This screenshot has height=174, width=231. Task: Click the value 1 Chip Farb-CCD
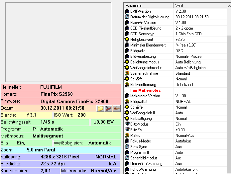click(x=188, y=34)
